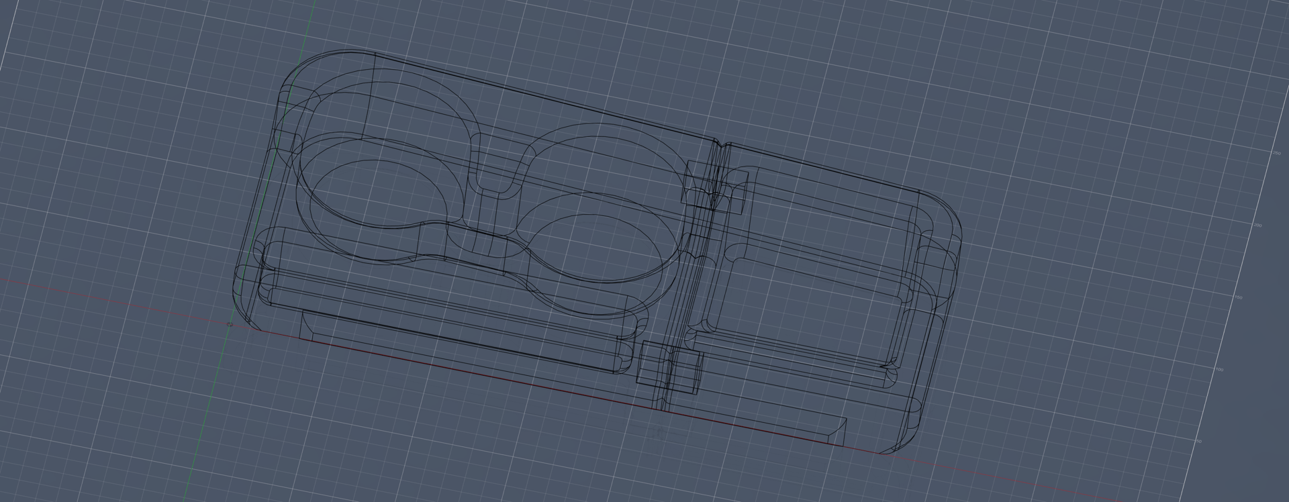
Task: Select the origin point marker where axes cross
Action: click(x=230, y=324)
